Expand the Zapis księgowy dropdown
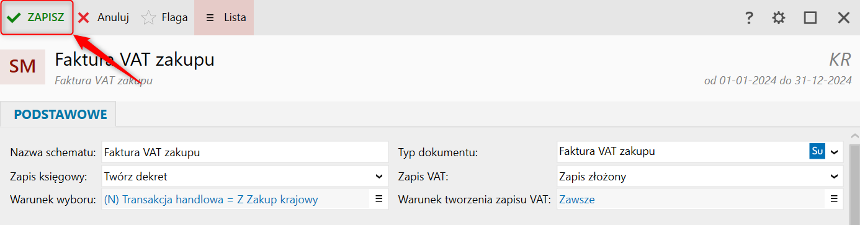The image size is (860, 225). tap(244, 177)
